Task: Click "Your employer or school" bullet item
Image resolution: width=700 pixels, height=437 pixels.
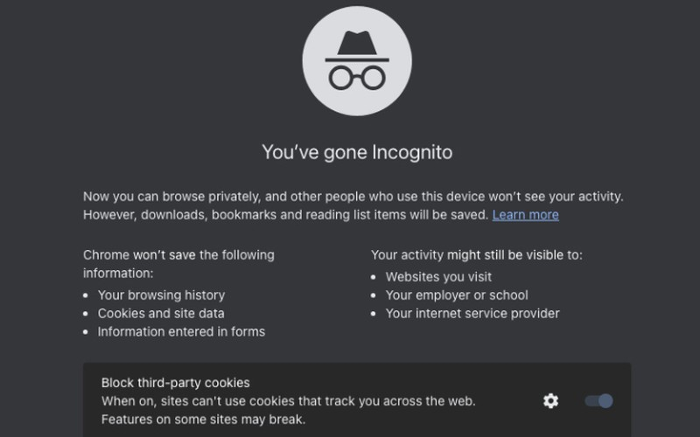Action: click(x=457, y=295)
